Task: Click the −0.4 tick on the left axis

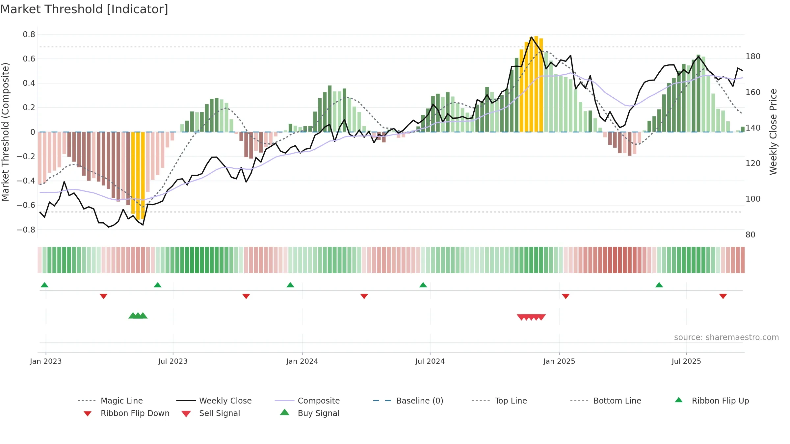Action: pyautogui.click(x=26, y=181)
